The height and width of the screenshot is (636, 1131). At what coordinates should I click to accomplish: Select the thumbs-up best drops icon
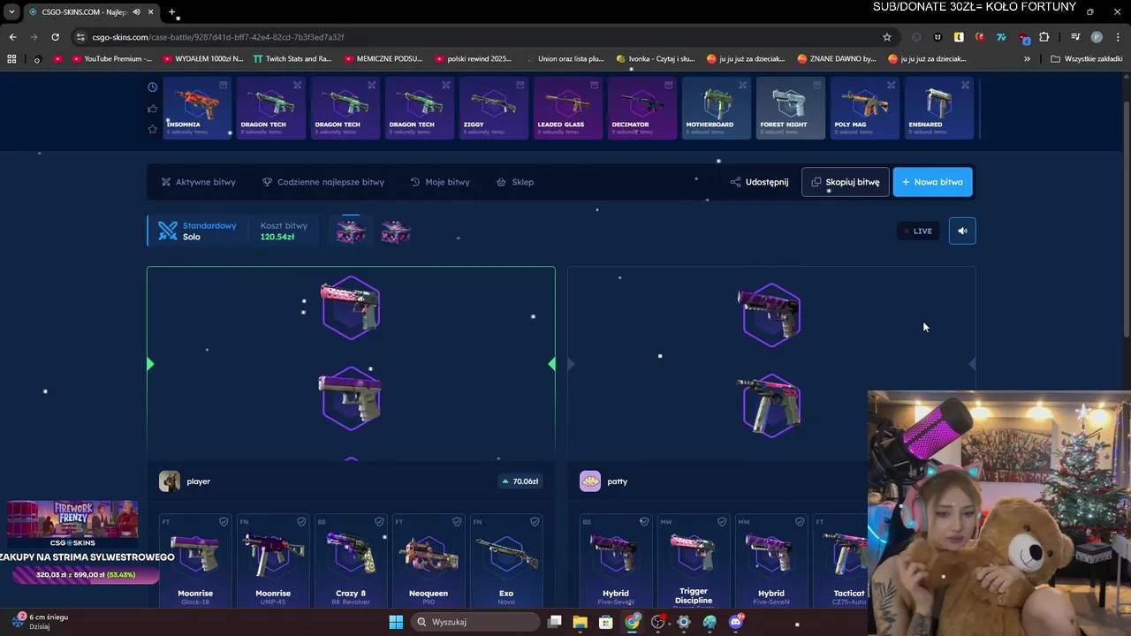(x=152, y=109)
